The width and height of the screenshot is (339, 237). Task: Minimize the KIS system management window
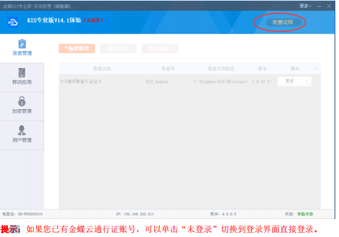pos(319,6)
